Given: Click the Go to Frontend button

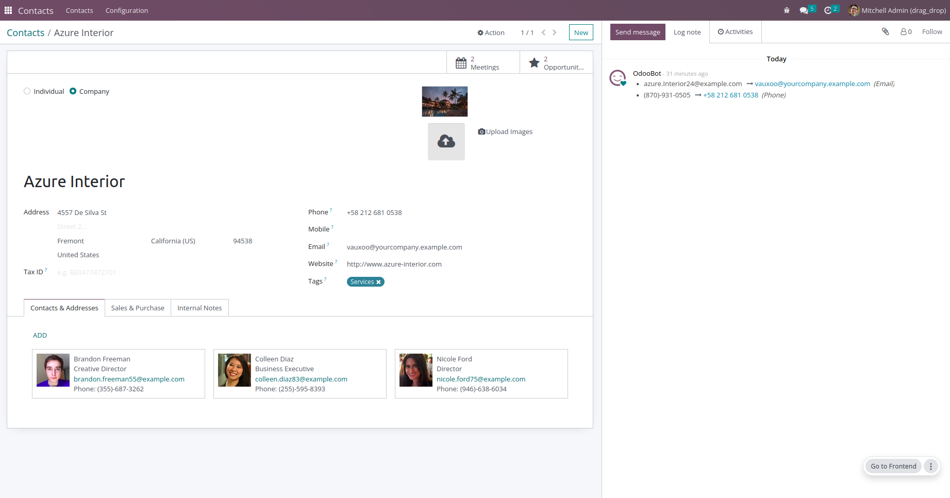Looking at the screenshot, I should tap(893, 466).
